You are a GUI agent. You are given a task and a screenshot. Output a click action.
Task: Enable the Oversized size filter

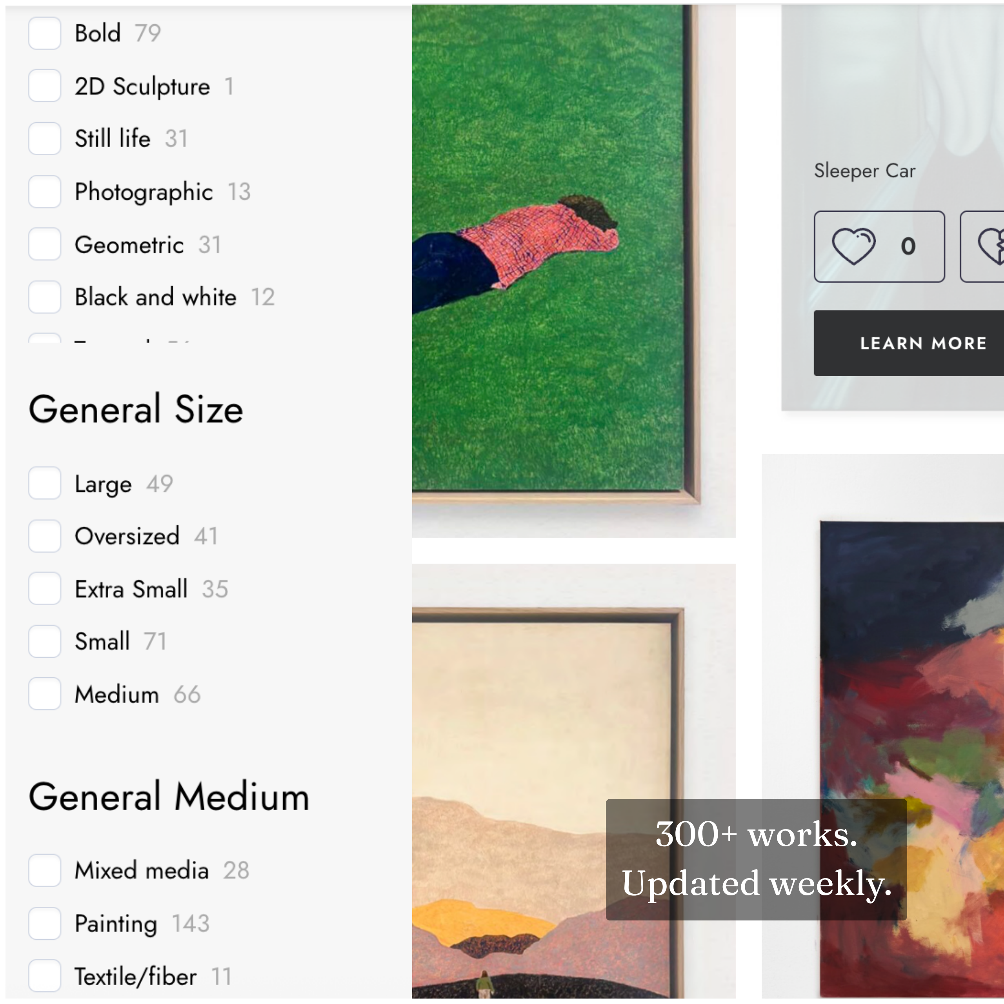[x=45, y=536]
